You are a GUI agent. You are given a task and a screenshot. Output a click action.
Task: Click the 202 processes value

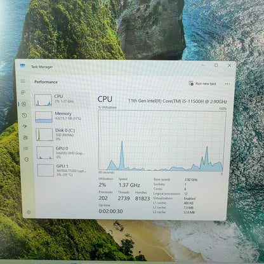pos(103,198)
